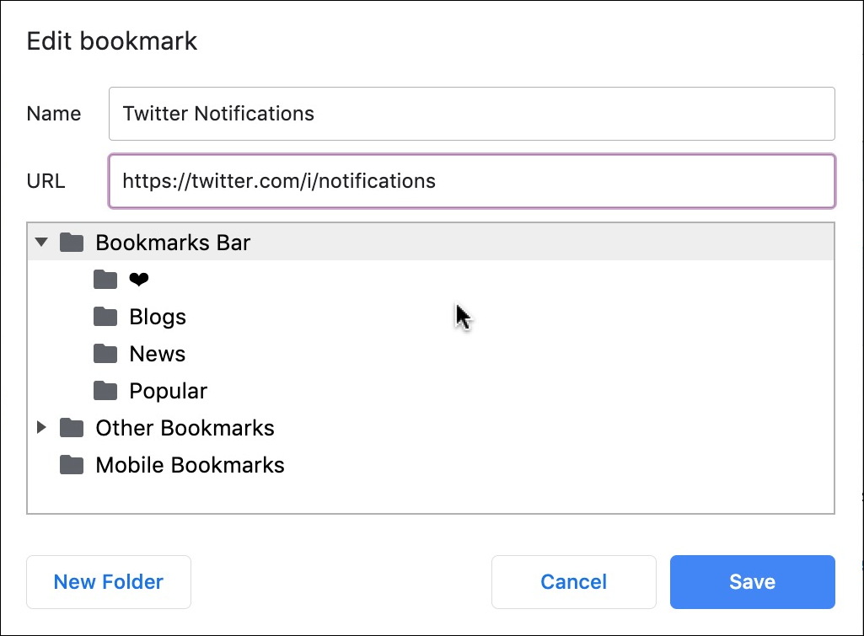Select the heart emoji folder name
The image size is (864, 636).
tap(139, 280)
